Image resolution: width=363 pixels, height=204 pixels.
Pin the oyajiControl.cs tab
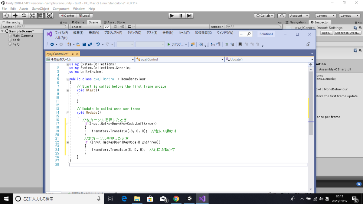73,54
